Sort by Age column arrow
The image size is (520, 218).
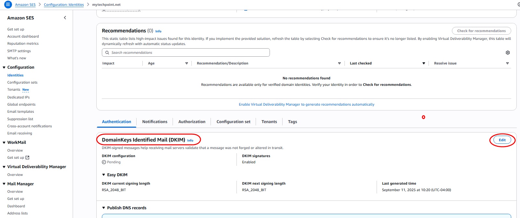tap(187, 63)
